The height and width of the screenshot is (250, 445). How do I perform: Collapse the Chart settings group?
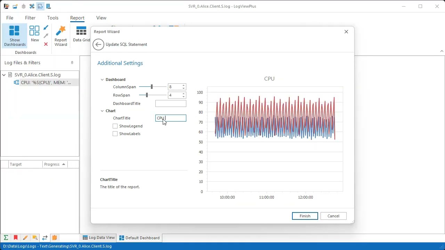pos(102,111)
